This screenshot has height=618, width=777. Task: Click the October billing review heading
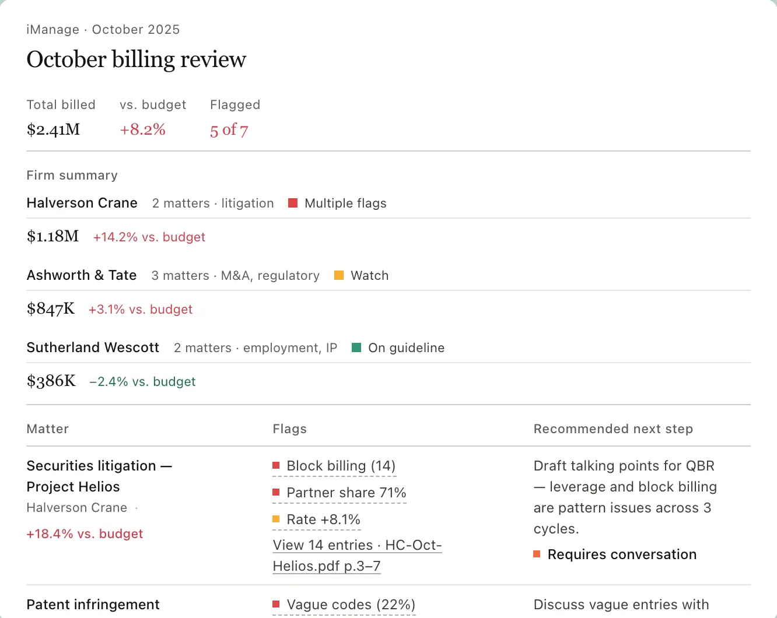point(136,59)
